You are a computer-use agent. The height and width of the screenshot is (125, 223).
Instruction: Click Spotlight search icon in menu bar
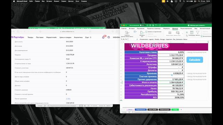[184, 1]
